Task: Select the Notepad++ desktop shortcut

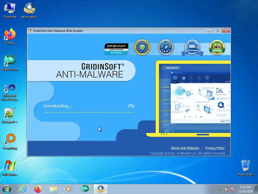Action: tap(10, 115)
